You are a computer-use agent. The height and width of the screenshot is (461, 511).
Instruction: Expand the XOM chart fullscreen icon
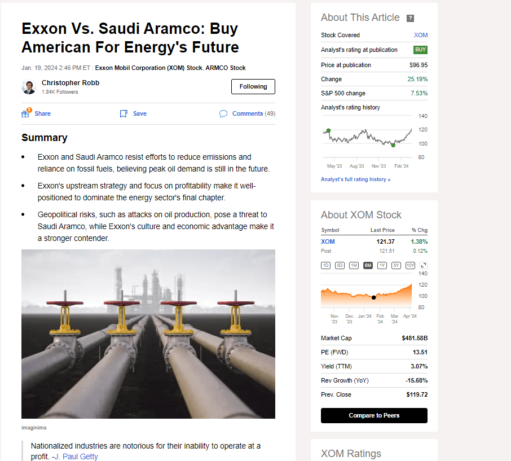click(x=424, y=265)
